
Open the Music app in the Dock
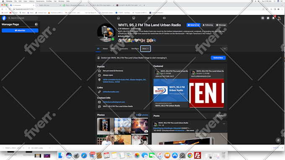coord(160,155)
